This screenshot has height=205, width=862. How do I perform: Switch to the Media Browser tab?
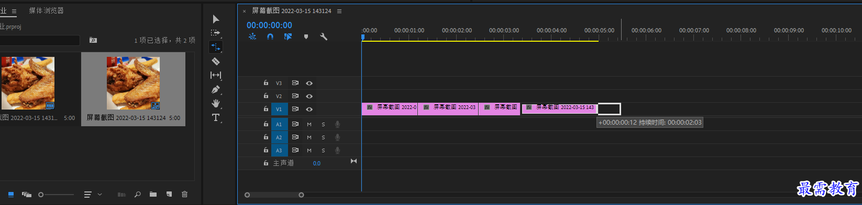pyautogui.click(x=46, y=10)
